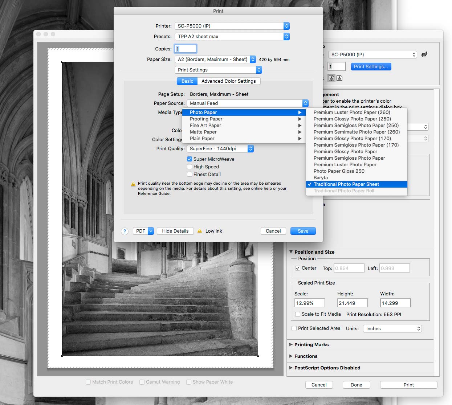The height and width of the screenshot is (405, 452).
Task: Click Cancel in the Print dialog
Action: pyautogui.click(x=273, y=231)
